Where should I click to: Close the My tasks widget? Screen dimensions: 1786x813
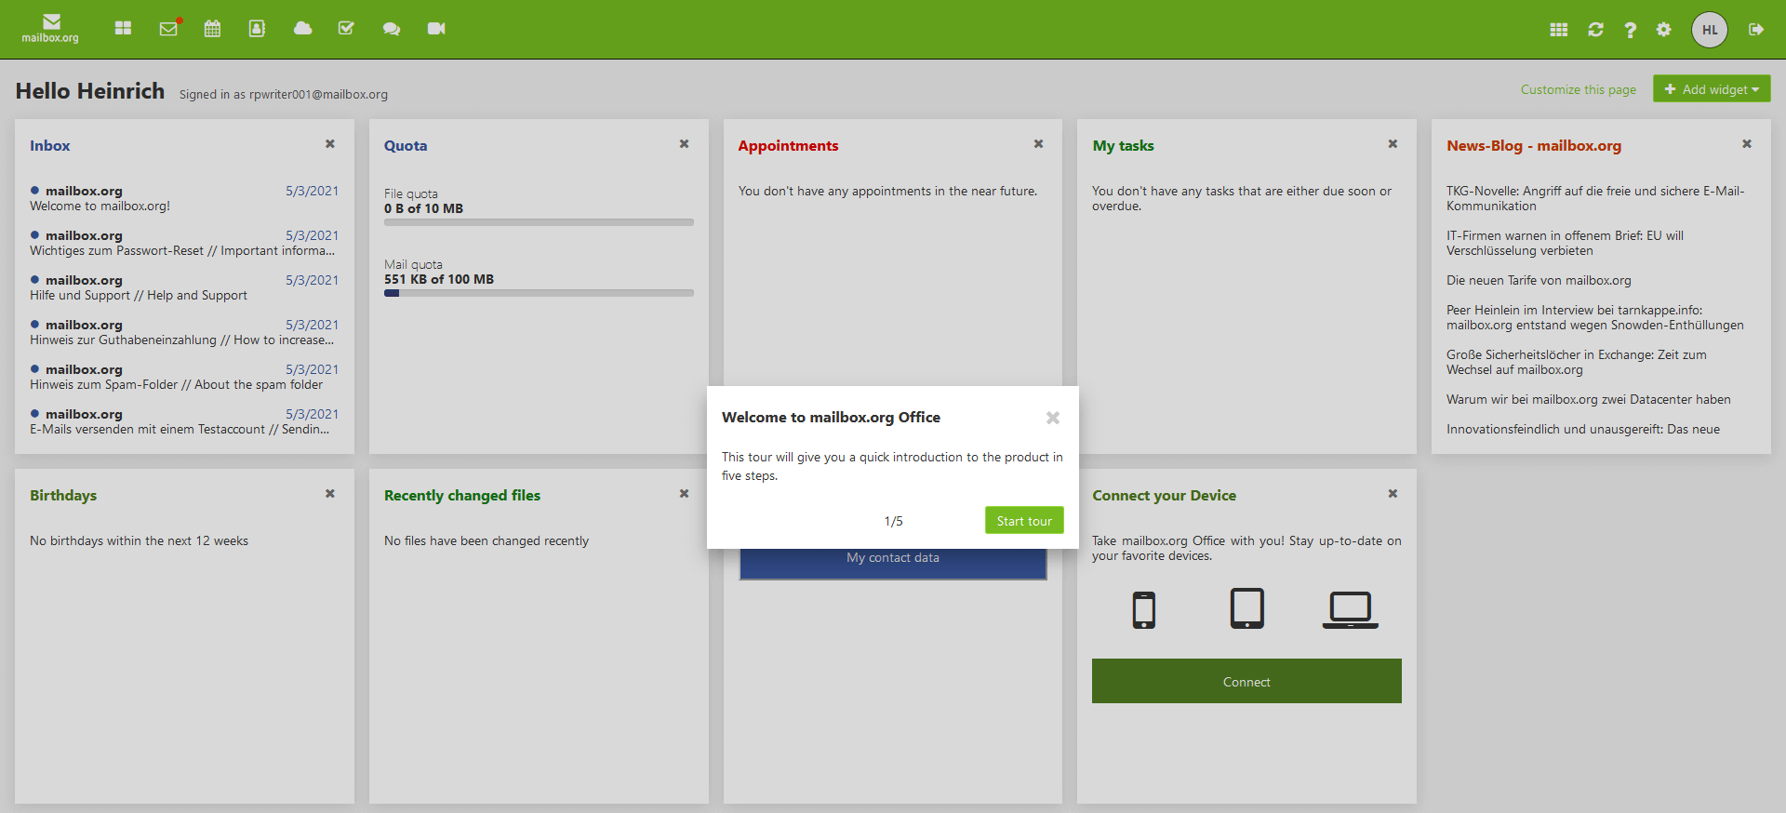pos(1393,144)
